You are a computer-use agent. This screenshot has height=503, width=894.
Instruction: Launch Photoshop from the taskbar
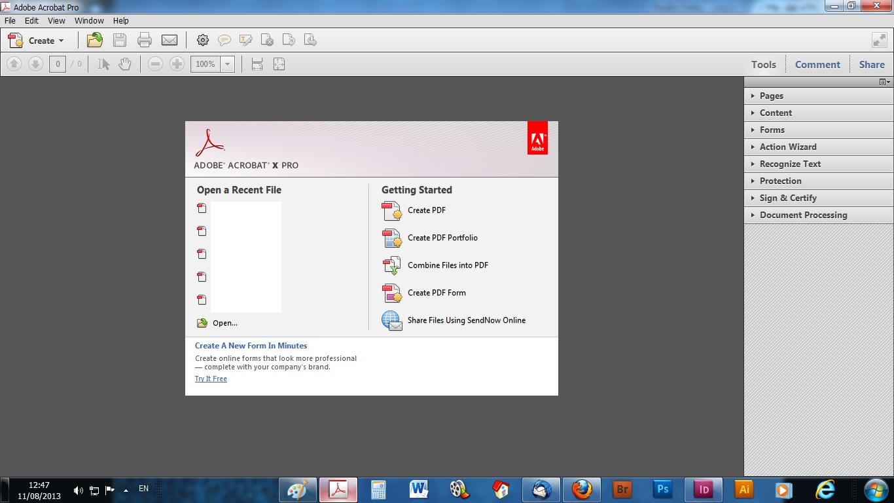[662, 490]
